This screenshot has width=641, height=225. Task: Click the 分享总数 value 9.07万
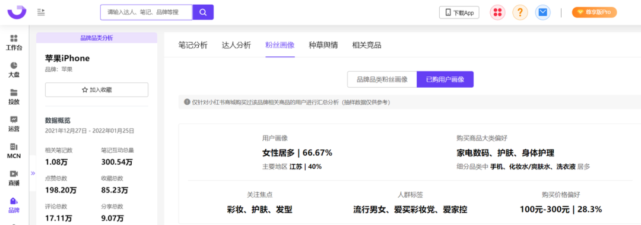pos(112,218)
